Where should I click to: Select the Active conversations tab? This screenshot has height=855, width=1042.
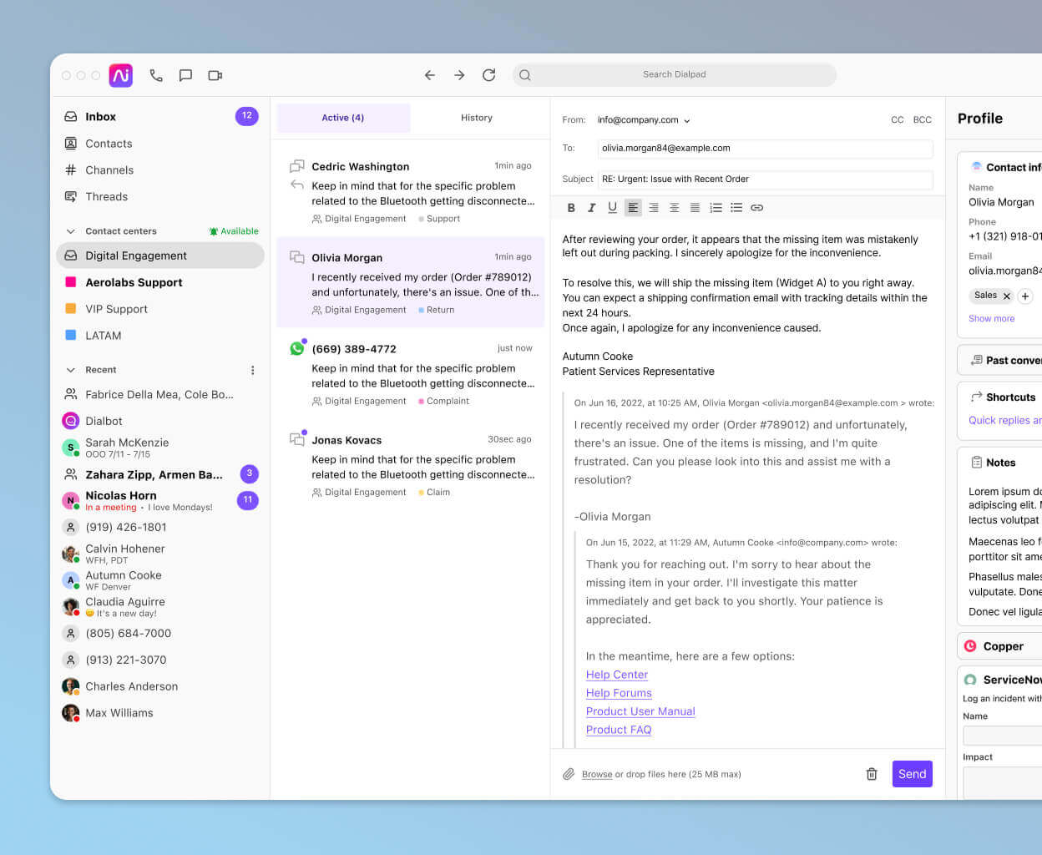pyautogui.click(x=343, y=118)
